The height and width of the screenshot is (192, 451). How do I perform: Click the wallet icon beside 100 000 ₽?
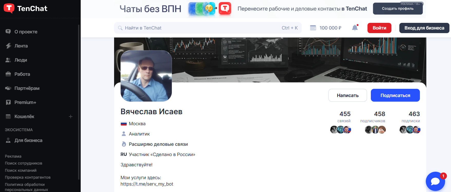pos(313,28)
